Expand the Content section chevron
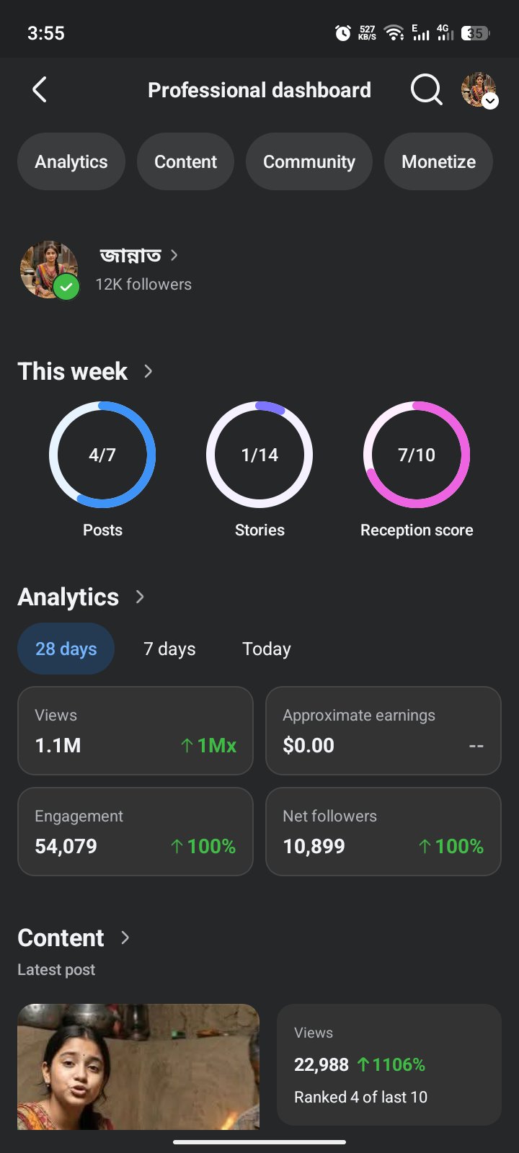This screenshot has height=1153, width=519. (x=125, y=938)
